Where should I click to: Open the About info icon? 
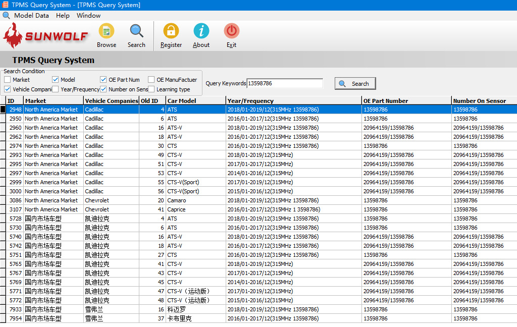[x=201, y=31]
